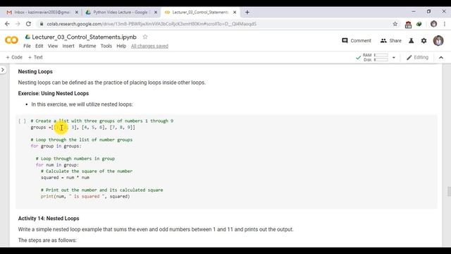Click the All changes saved link
451x254 pixels.
(149, 46)
